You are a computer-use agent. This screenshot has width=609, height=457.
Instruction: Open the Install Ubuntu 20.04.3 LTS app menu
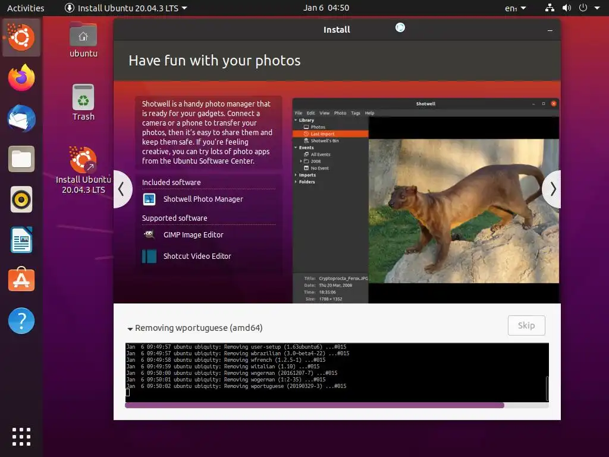[x=126, y=8]
